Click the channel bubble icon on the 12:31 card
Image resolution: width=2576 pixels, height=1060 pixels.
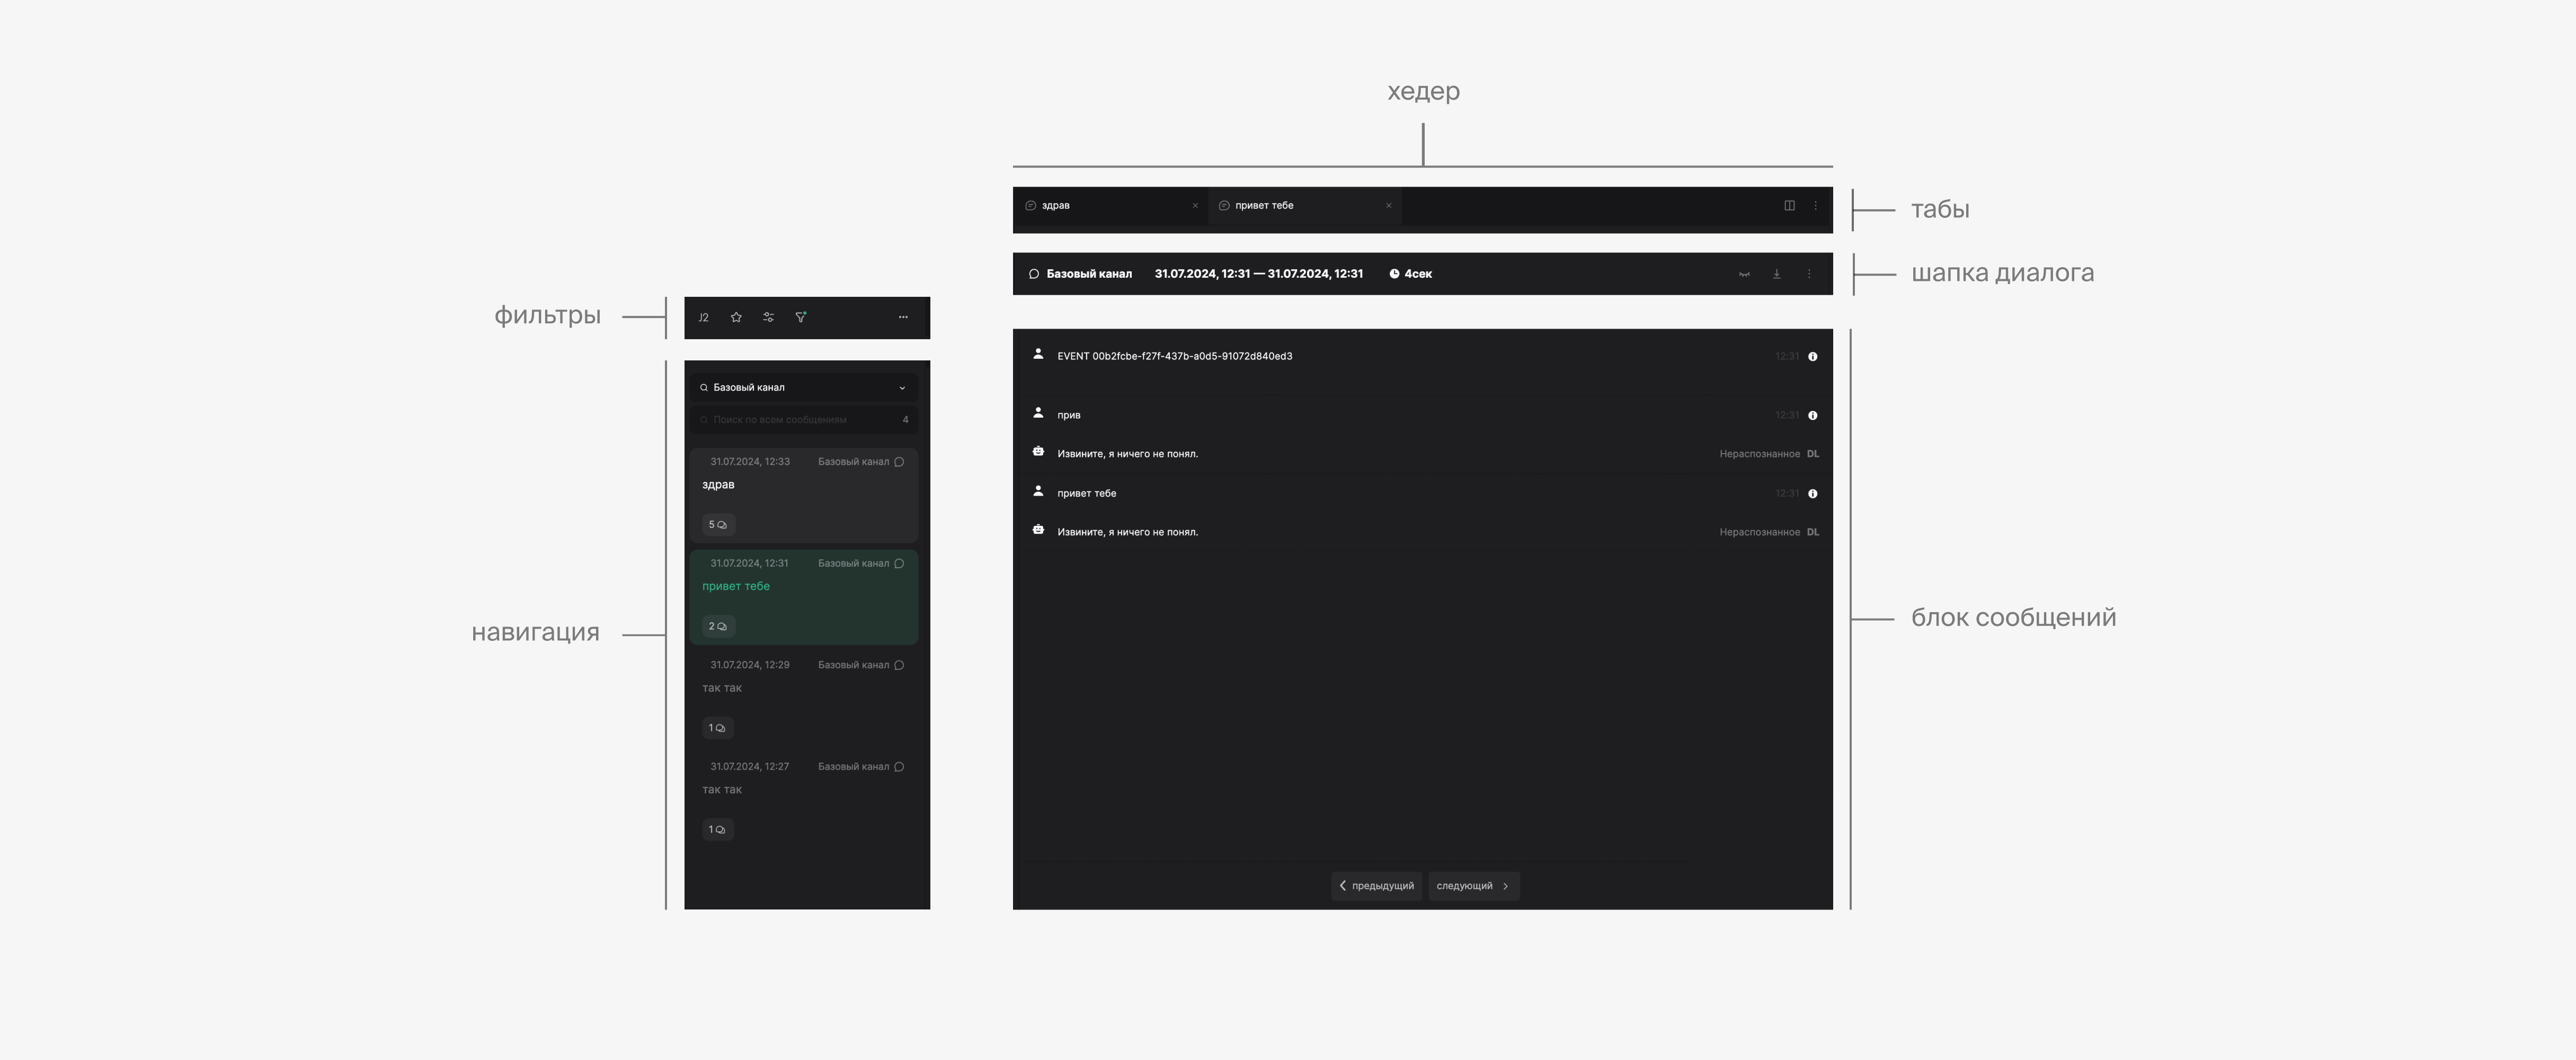899,564
